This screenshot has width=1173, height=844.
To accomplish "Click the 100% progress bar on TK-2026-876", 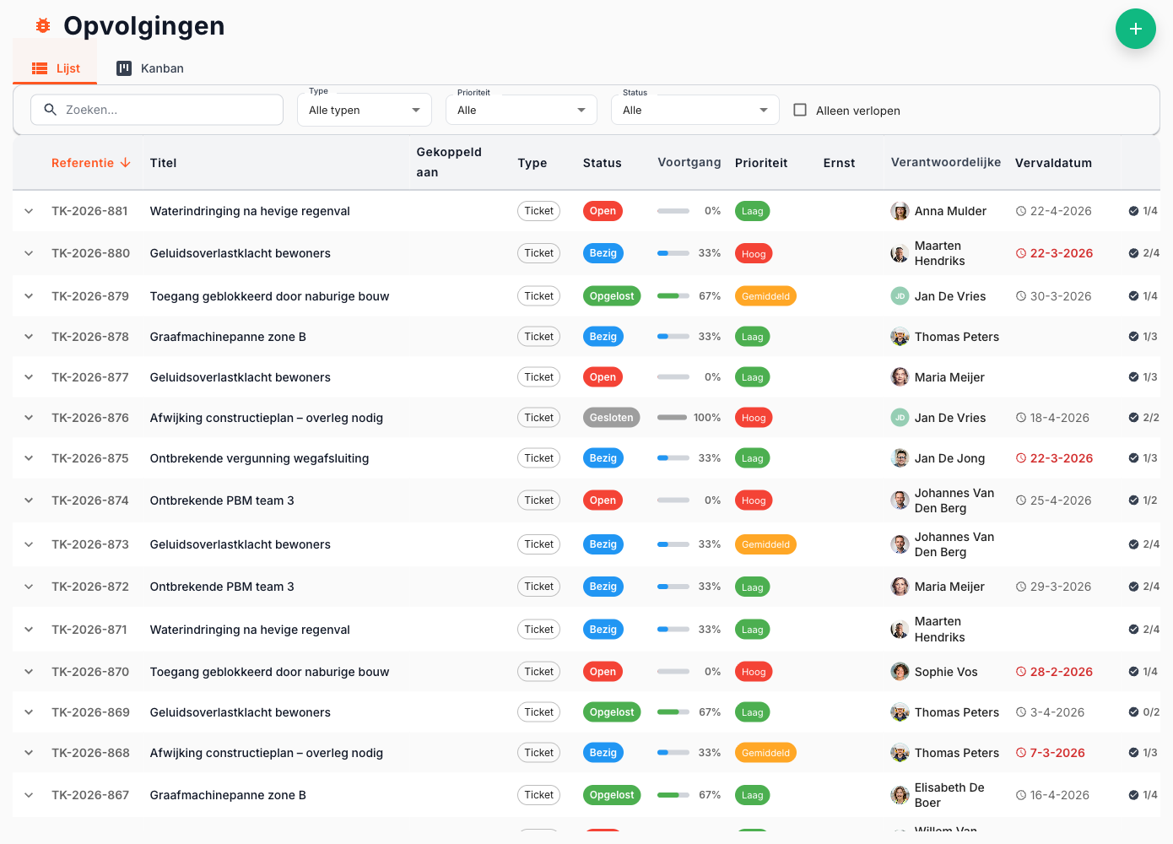I will 673,418.
